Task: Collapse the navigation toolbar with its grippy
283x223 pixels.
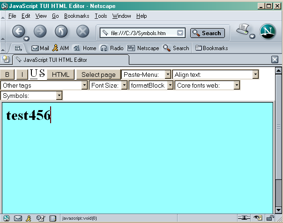Action: tap(3, 32)
